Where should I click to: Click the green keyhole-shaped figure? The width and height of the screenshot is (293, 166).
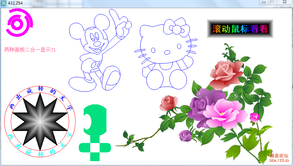pyautogui.click(x=94, y=121)
